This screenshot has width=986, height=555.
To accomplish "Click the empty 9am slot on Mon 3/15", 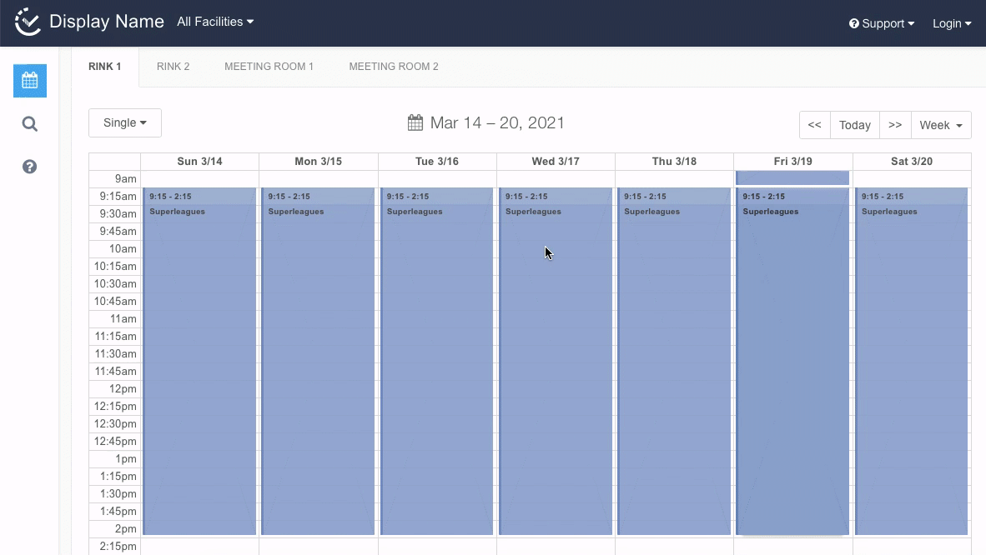I will point(318,178).
